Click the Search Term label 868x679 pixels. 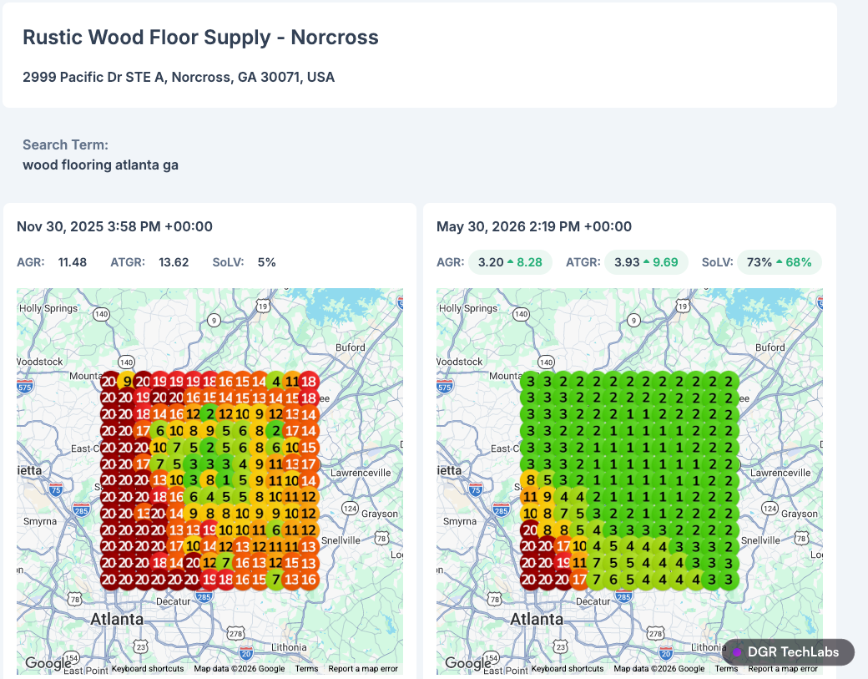click(65, 144)
